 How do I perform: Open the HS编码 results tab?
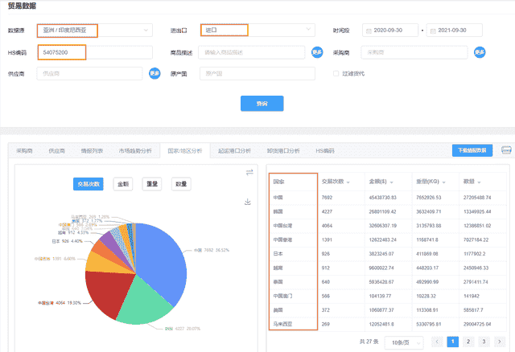[x=325, y=151]
